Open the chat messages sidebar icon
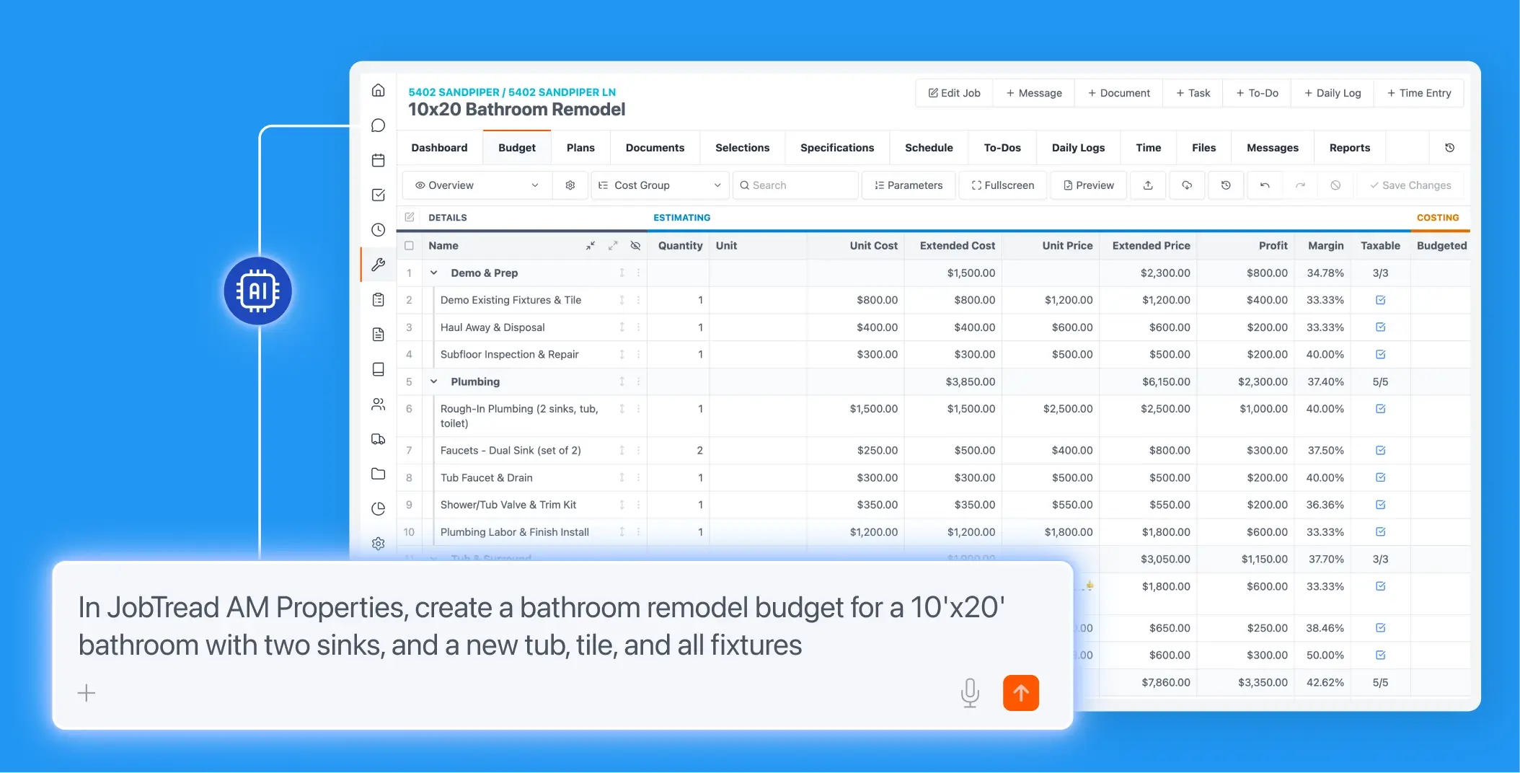This screenshot has width=1520, height=773. [378, 125]
